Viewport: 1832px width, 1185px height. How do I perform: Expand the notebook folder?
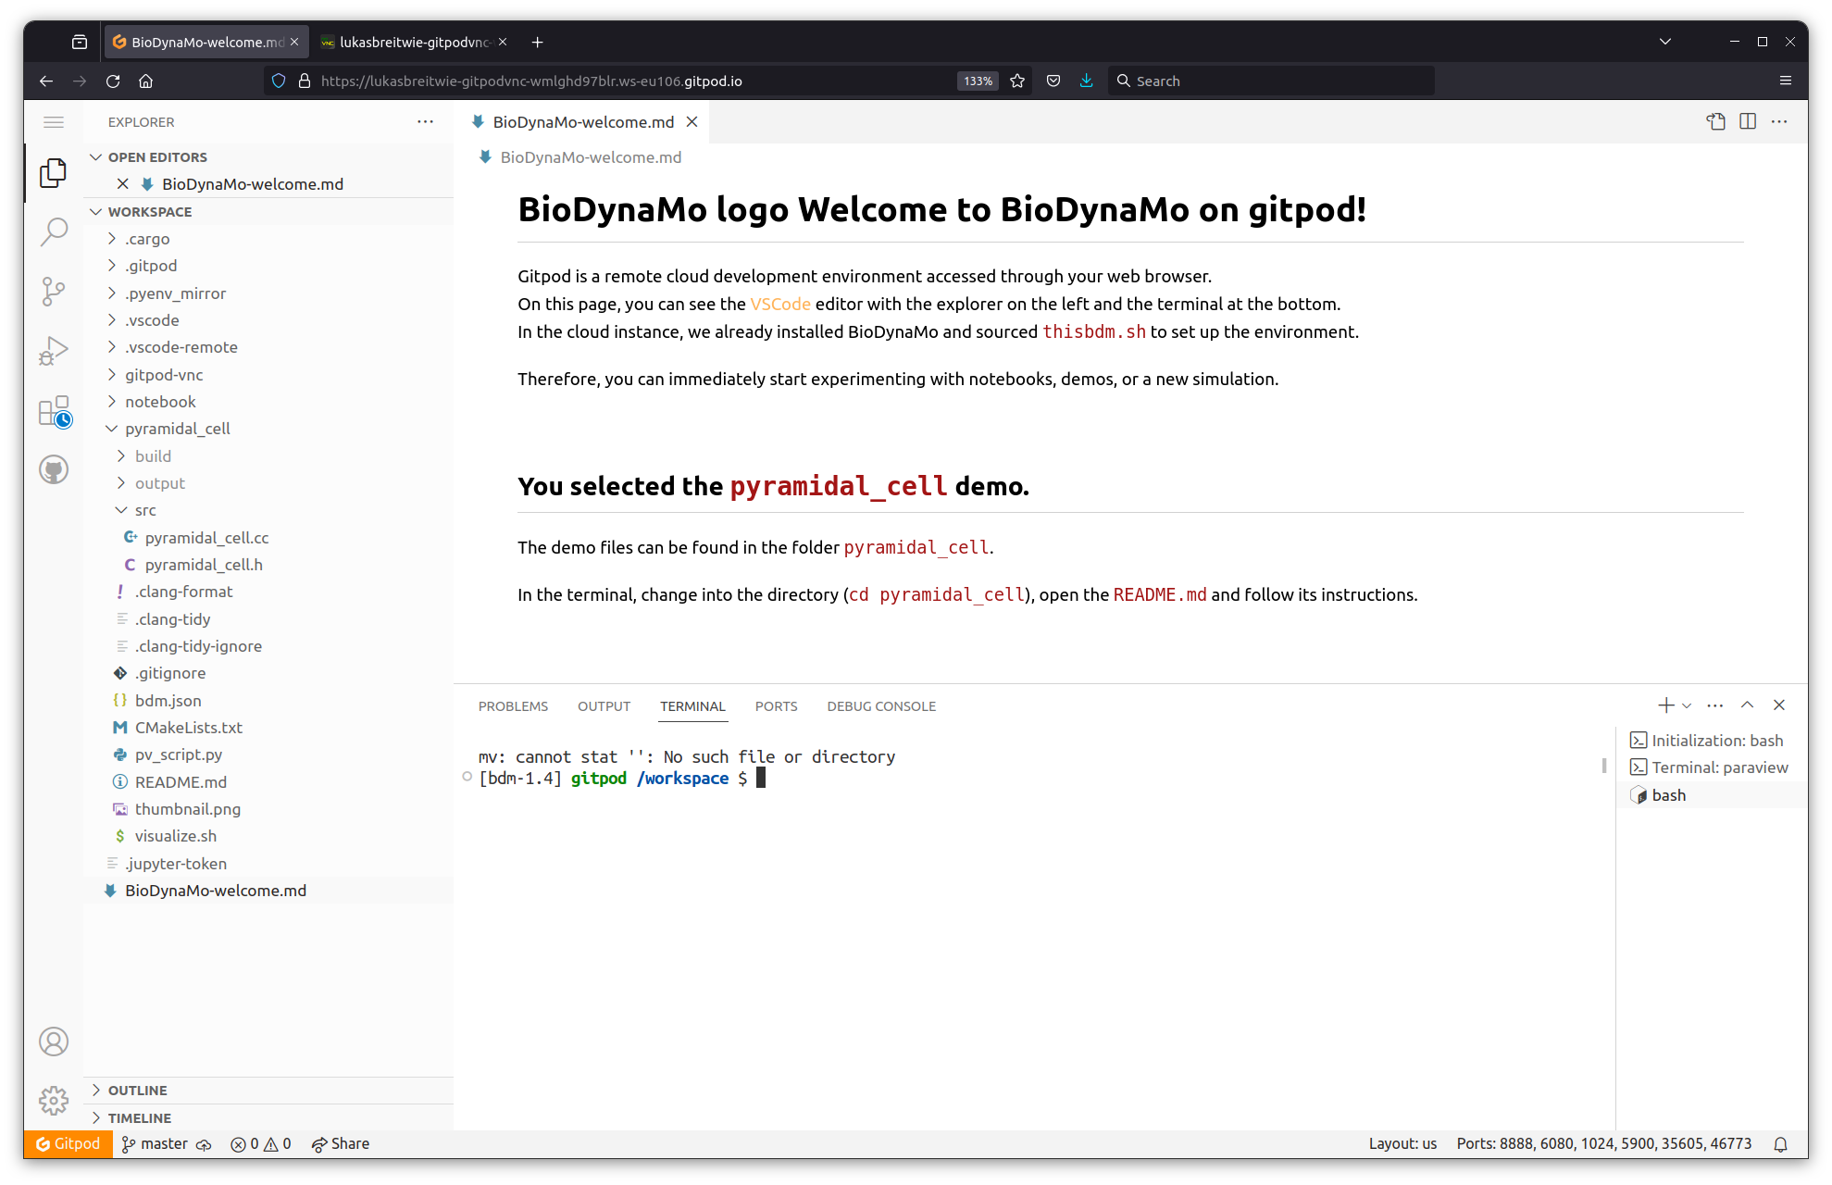(160, 402)
